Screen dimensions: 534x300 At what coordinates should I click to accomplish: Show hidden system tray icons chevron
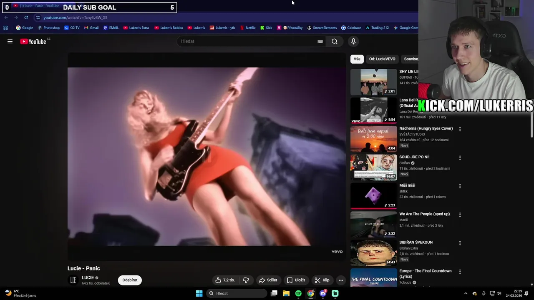pyautogui.click(x=466, y=293)
